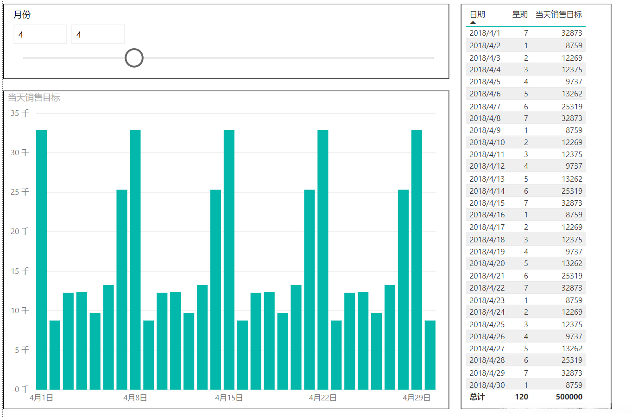632x418 pixels.
Task: Click the 总计 total row label
Action: [x=477, y=397]
